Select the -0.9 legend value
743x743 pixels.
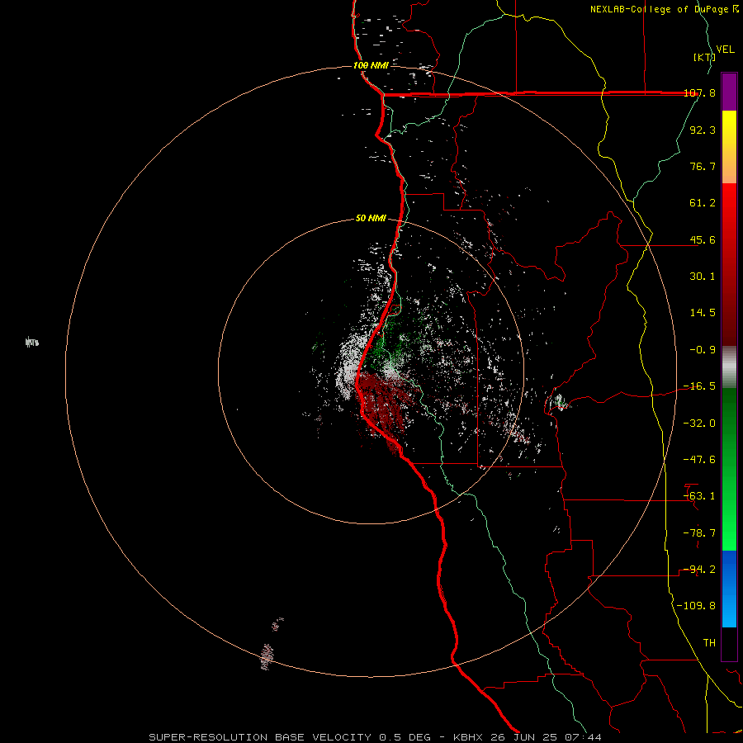[703, 350]
